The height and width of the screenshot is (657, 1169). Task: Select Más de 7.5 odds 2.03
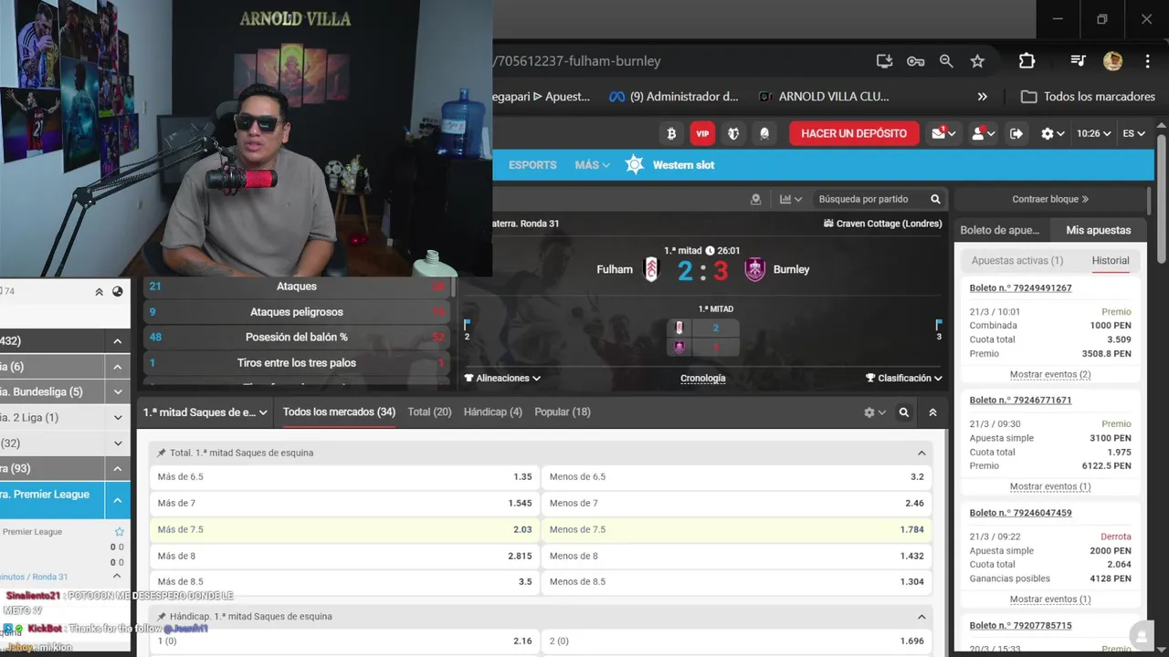pos(344,529)
